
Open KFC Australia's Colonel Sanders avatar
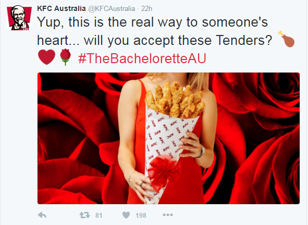tap(19, 18)
